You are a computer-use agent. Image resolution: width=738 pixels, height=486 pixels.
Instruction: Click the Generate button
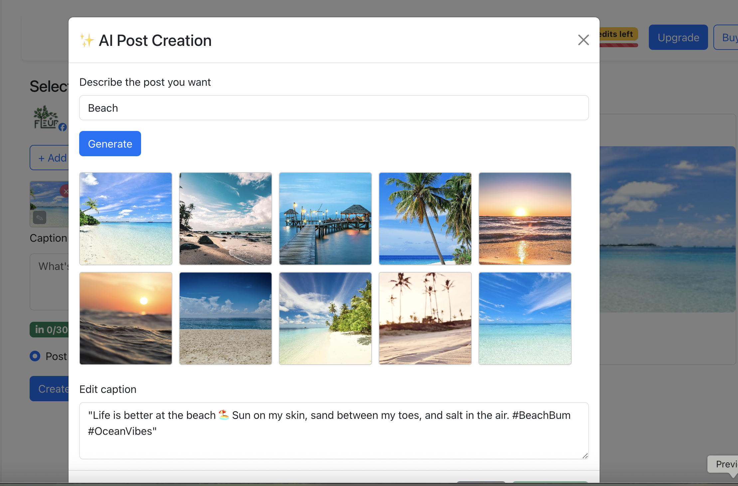coord(110,144)
